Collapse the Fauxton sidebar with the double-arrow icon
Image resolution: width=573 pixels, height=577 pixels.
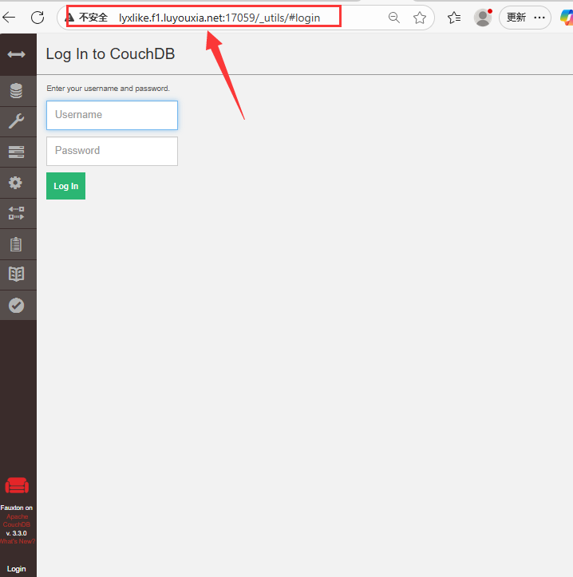[16, 54]
